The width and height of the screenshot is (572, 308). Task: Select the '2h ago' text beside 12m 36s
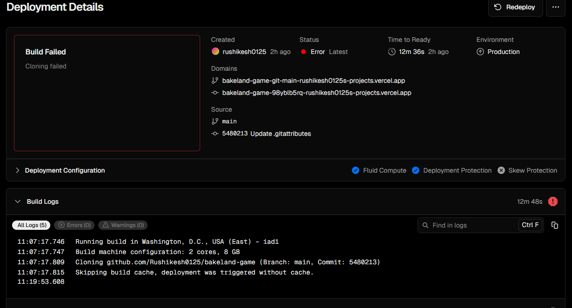(438, 52)
